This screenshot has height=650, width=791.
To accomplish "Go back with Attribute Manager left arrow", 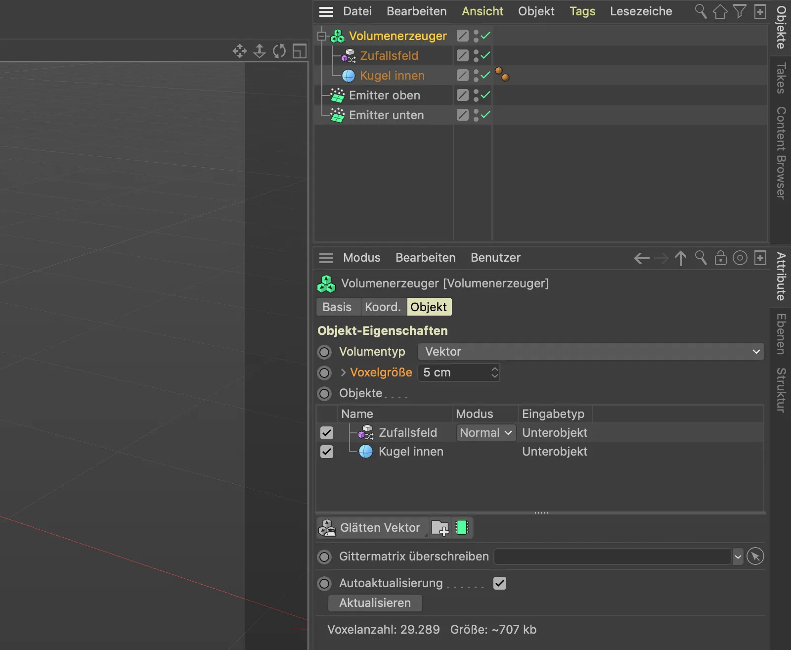I will (x=642, y=258).
